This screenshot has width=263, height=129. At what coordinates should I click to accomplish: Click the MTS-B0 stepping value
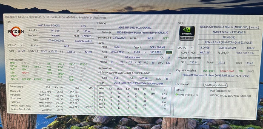[x=55, y=31]
